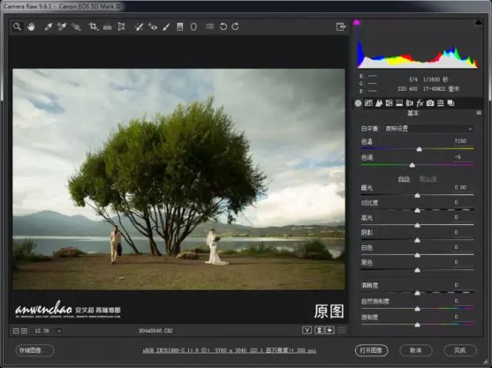Switch to the Tone Curve panel tab

pos(368,103)
